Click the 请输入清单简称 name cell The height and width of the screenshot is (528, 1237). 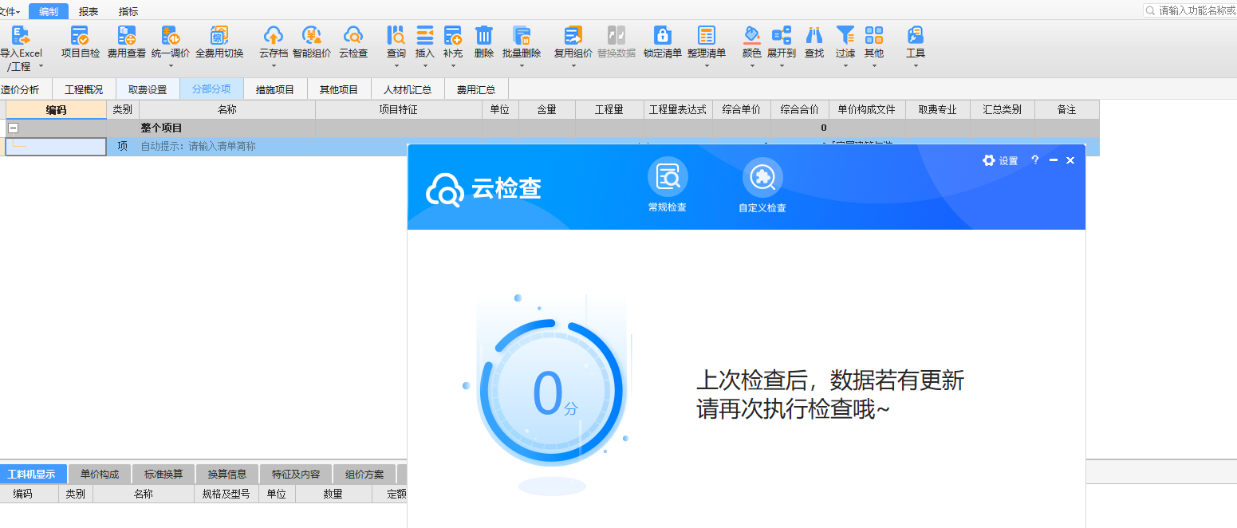(x=227, y=147)
